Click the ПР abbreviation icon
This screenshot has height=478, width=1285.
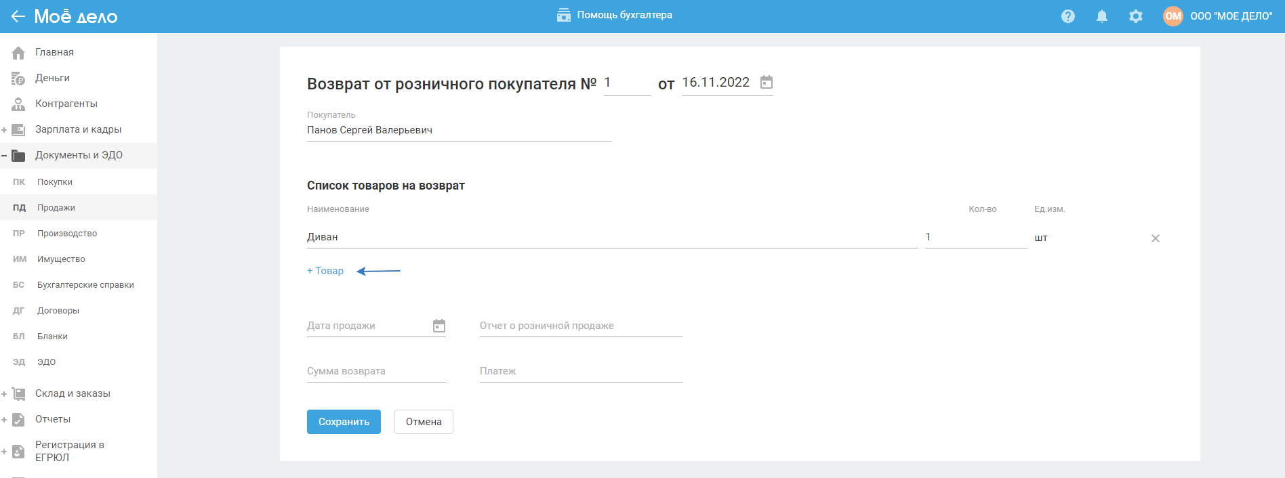(19, 234)
